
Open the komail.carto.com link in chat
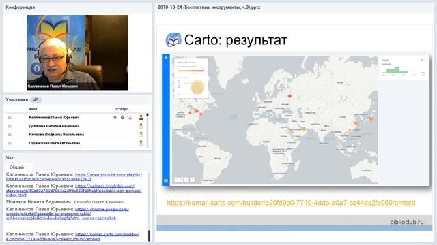click(72, 236)
